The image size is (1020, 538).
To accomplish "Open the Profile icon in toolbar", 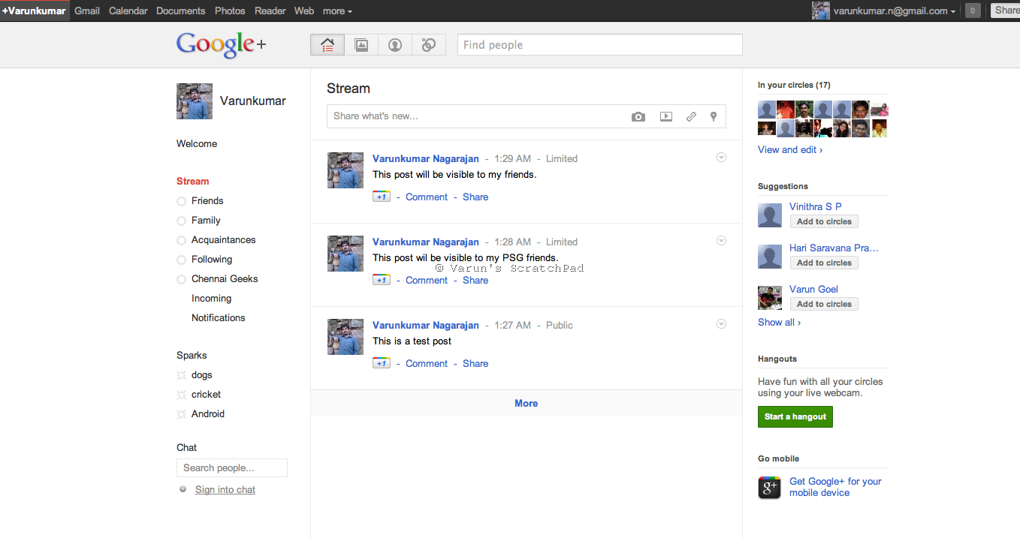I will 395,45.
